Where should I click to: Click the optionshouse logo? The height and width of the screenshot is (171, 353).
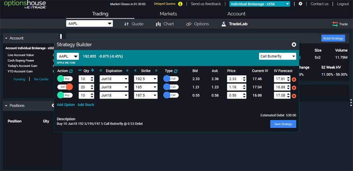(25, 4)
